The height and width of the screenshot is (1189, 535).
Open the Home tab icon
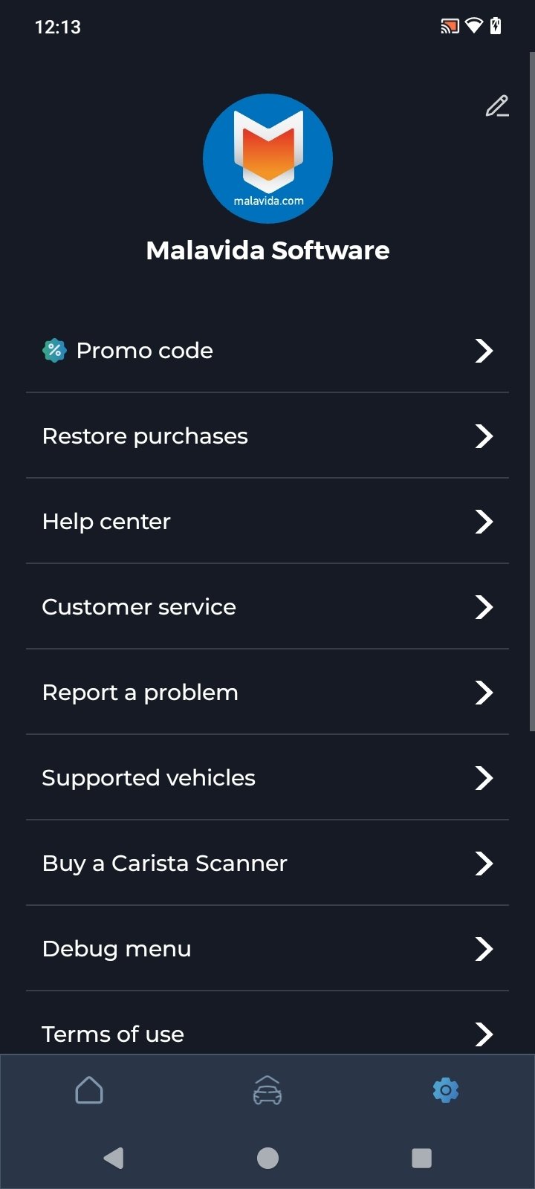click(89, 1090)
